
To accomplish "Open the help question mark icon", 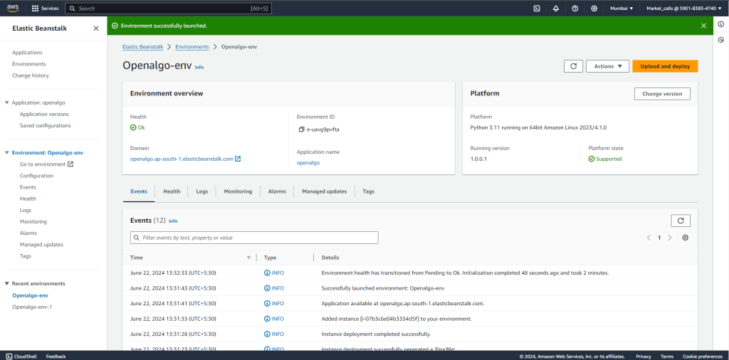I will (575, 9).
